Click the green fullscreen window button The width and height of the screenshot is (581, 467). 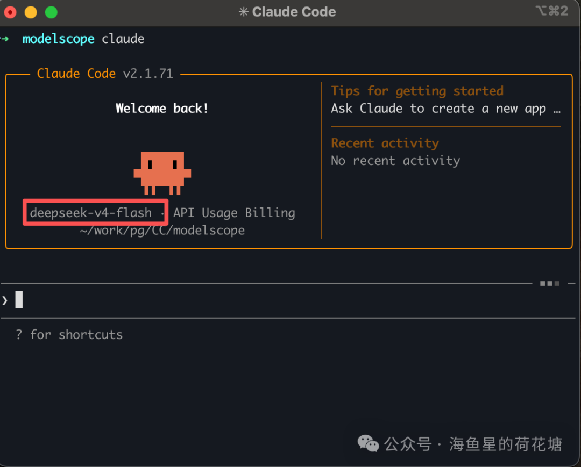click(51, 12)
